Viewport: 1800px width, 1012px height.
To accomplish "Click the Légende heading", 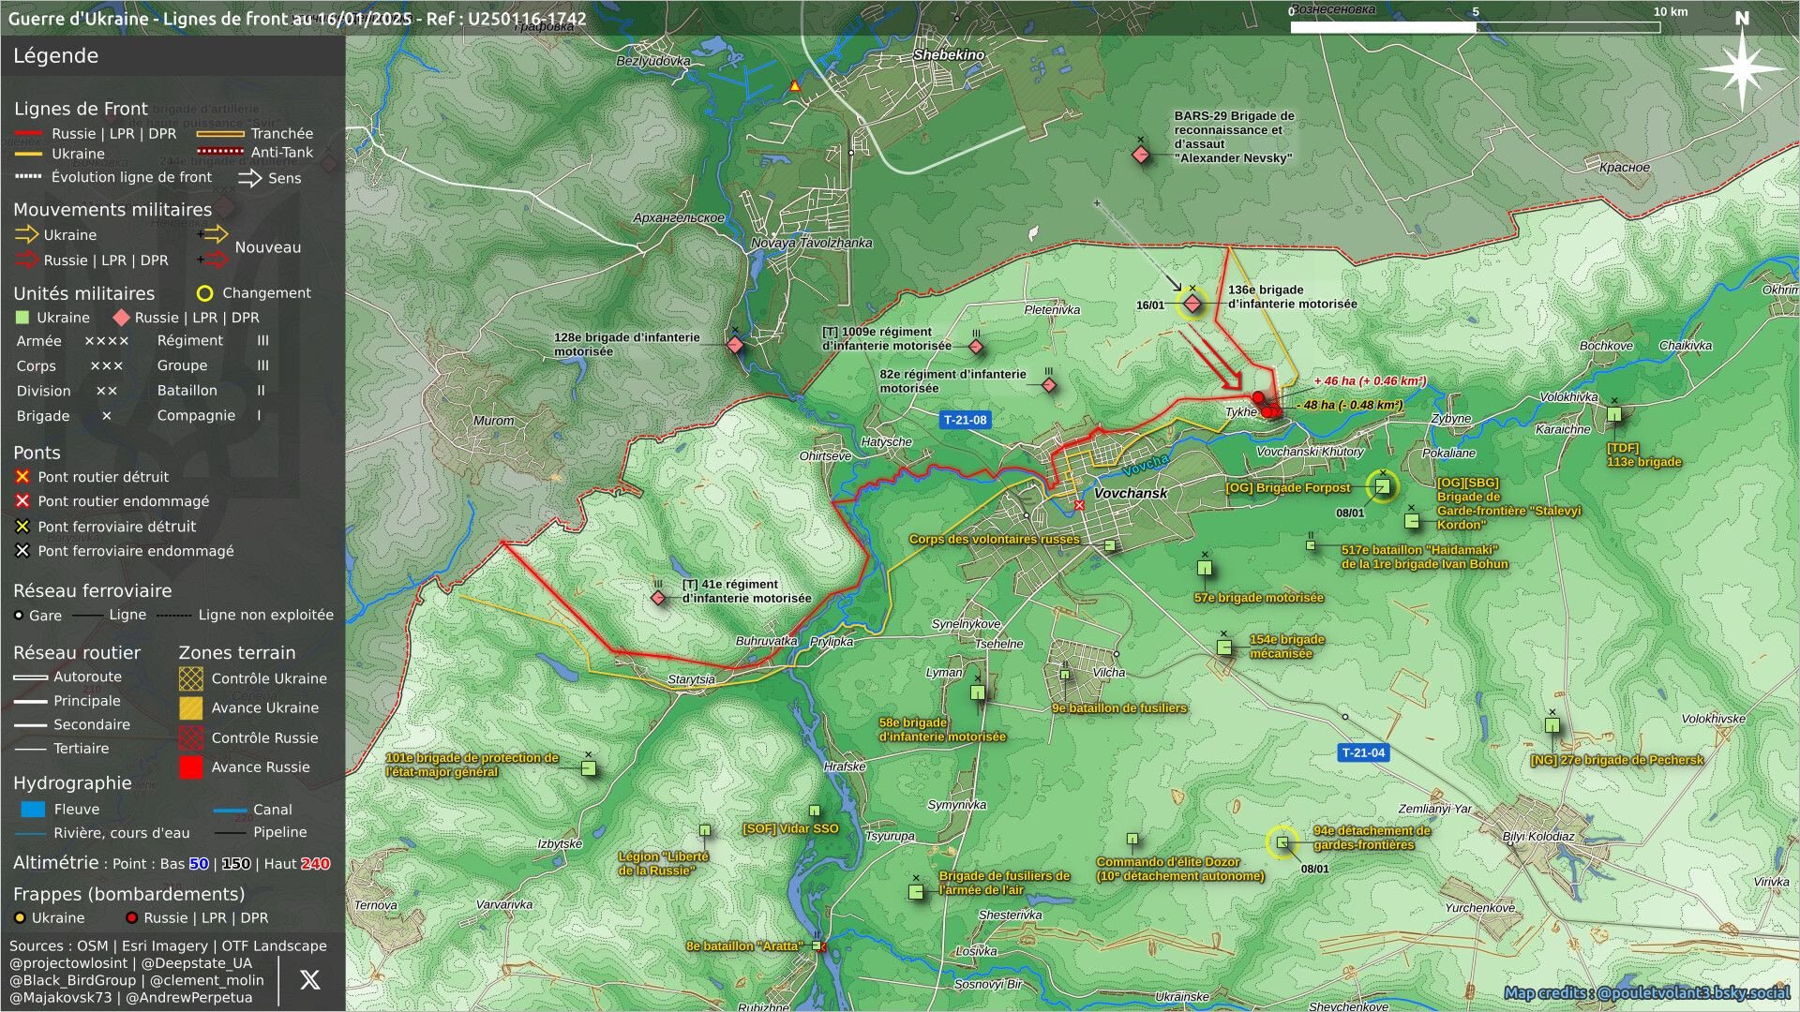I will point(55,56).
